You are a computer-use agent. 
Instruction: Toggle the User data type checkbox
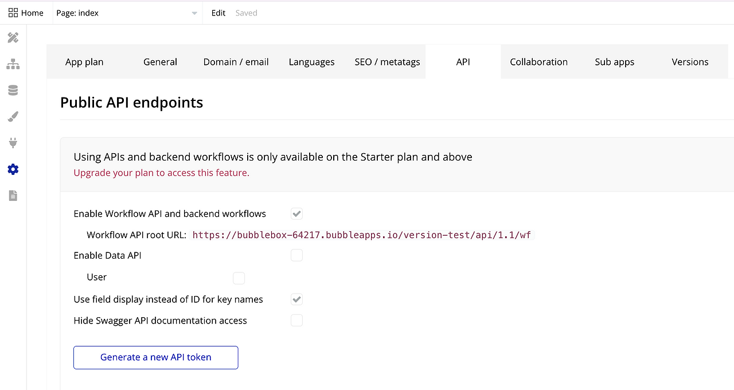coord(239,278)
